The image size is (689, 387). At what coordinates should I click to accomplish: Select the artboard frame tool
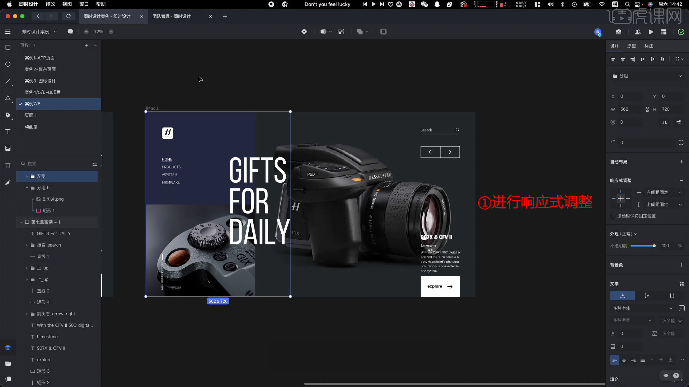tap(8, 165)
